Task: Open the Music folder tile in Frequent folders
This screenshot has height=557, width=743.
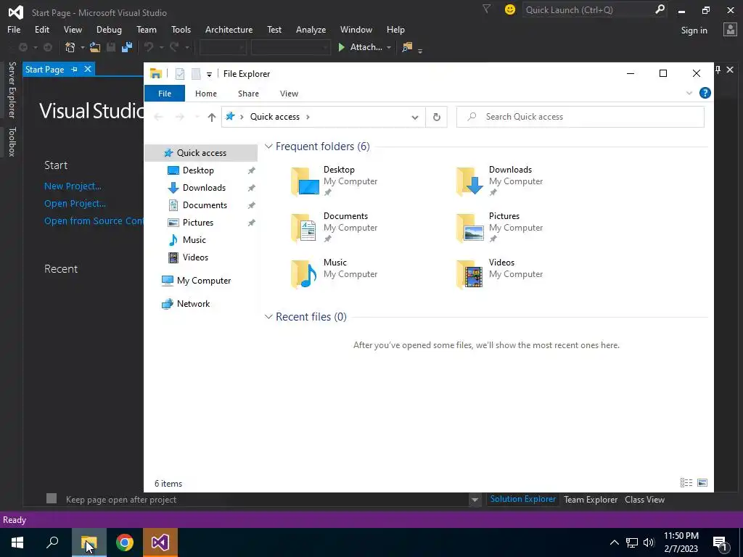Action: (x=334, y=273)
